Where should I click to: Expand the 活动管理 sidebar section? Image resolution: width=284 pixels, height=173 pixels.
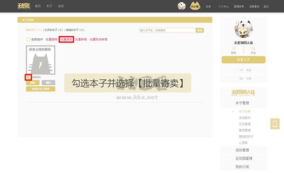point(242,150)
